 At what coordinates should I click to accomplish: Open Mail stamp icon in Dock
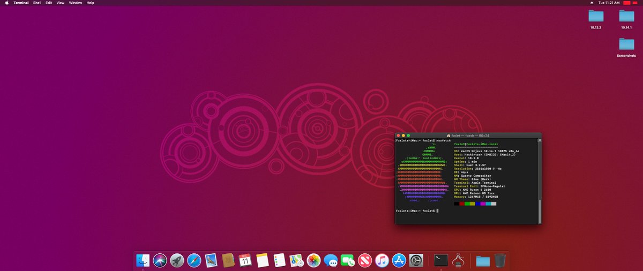click(211, 260)
